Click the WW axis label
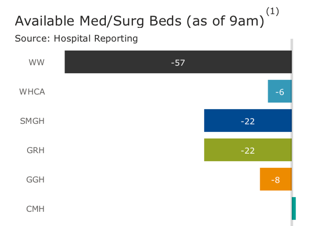The image size is (317, 226). (x=37, y=62)
